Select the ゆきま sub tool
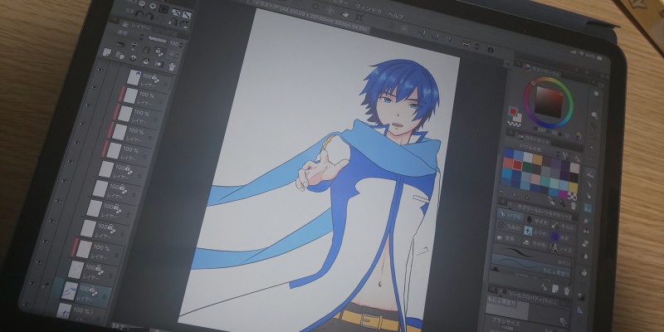This screenshot has height=332, width=664. click(x=539, y=221)
